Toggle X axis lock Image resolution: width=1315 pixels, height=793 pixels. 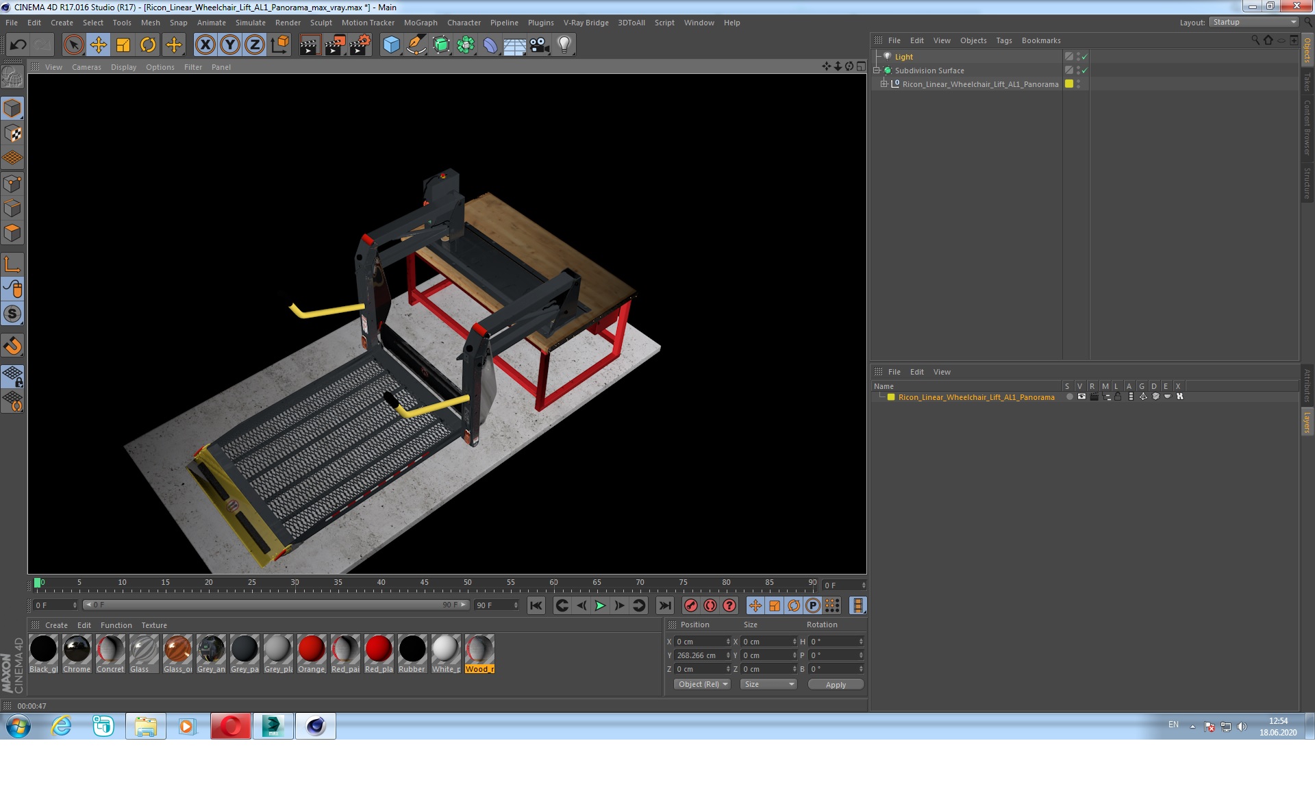coord(205,45)
